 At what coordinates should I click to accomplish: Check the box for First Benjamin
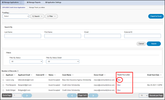click(3, 85)
